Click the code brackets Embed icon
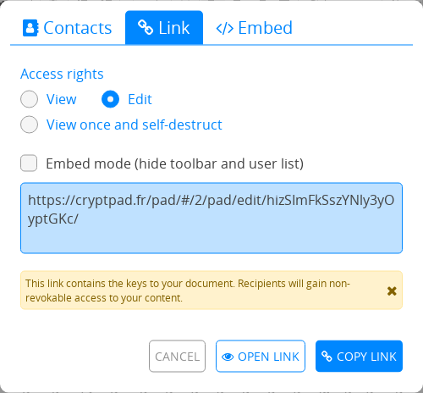 [225, 29]
